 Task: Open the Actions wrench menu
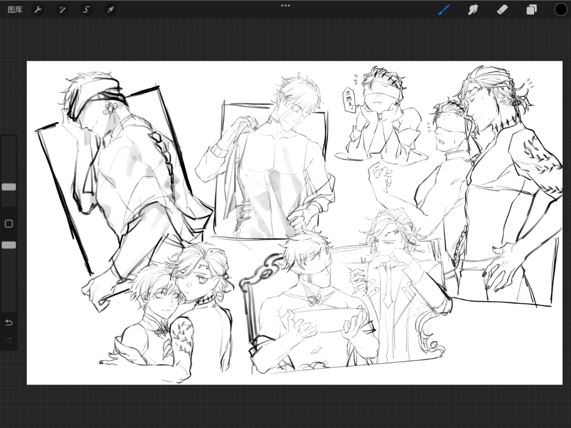(x=38, y=9)
